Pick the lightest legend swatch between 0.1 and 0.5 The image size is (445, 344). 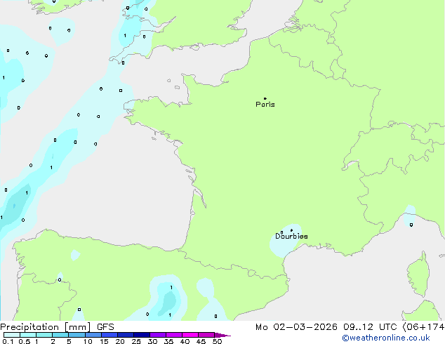click(x=12, y=335)
